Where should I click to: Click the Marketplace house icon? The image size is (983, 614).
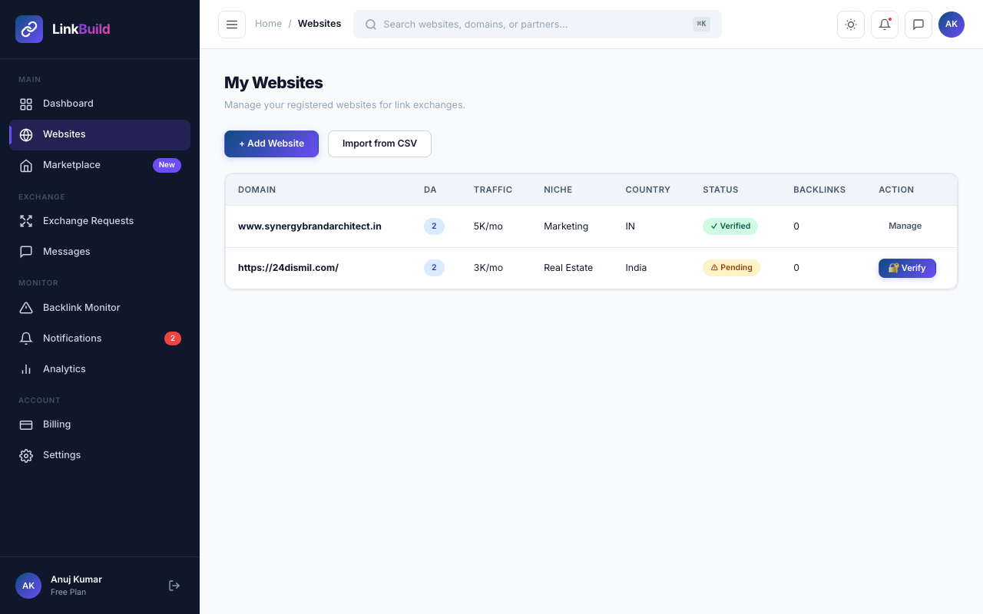click(26, 165)
